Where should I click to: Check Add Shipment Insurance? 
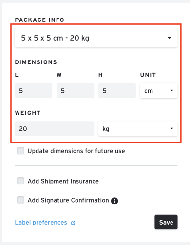click(20, 181)
